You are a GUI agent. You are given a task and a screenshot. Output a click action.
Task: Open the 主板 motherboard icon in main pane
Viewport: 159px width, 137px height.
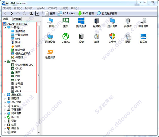click(x=66, y=23)
